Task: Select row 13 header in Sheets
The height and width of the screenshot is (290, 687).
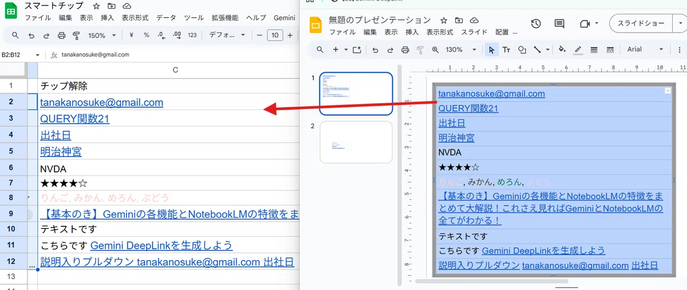Action: [x=12, y=276]
